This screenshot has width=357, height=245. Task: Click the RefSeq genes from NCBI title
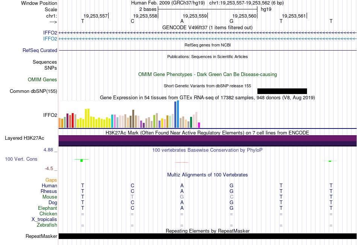pyautogui.click(x=207, y=45)
